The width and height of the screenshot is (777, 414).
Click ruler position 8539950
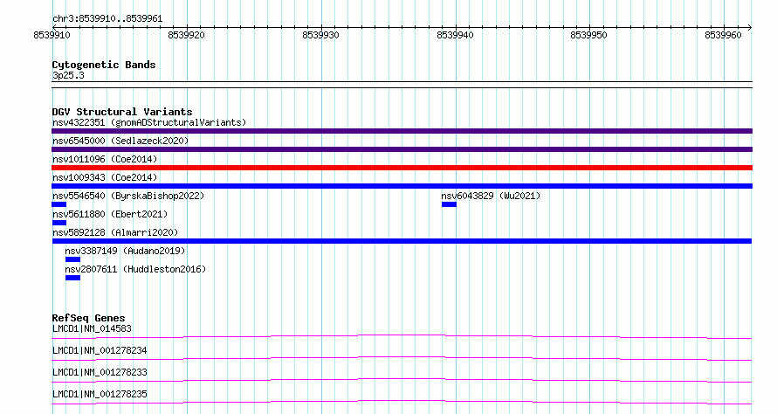click(x=588, y=35)
